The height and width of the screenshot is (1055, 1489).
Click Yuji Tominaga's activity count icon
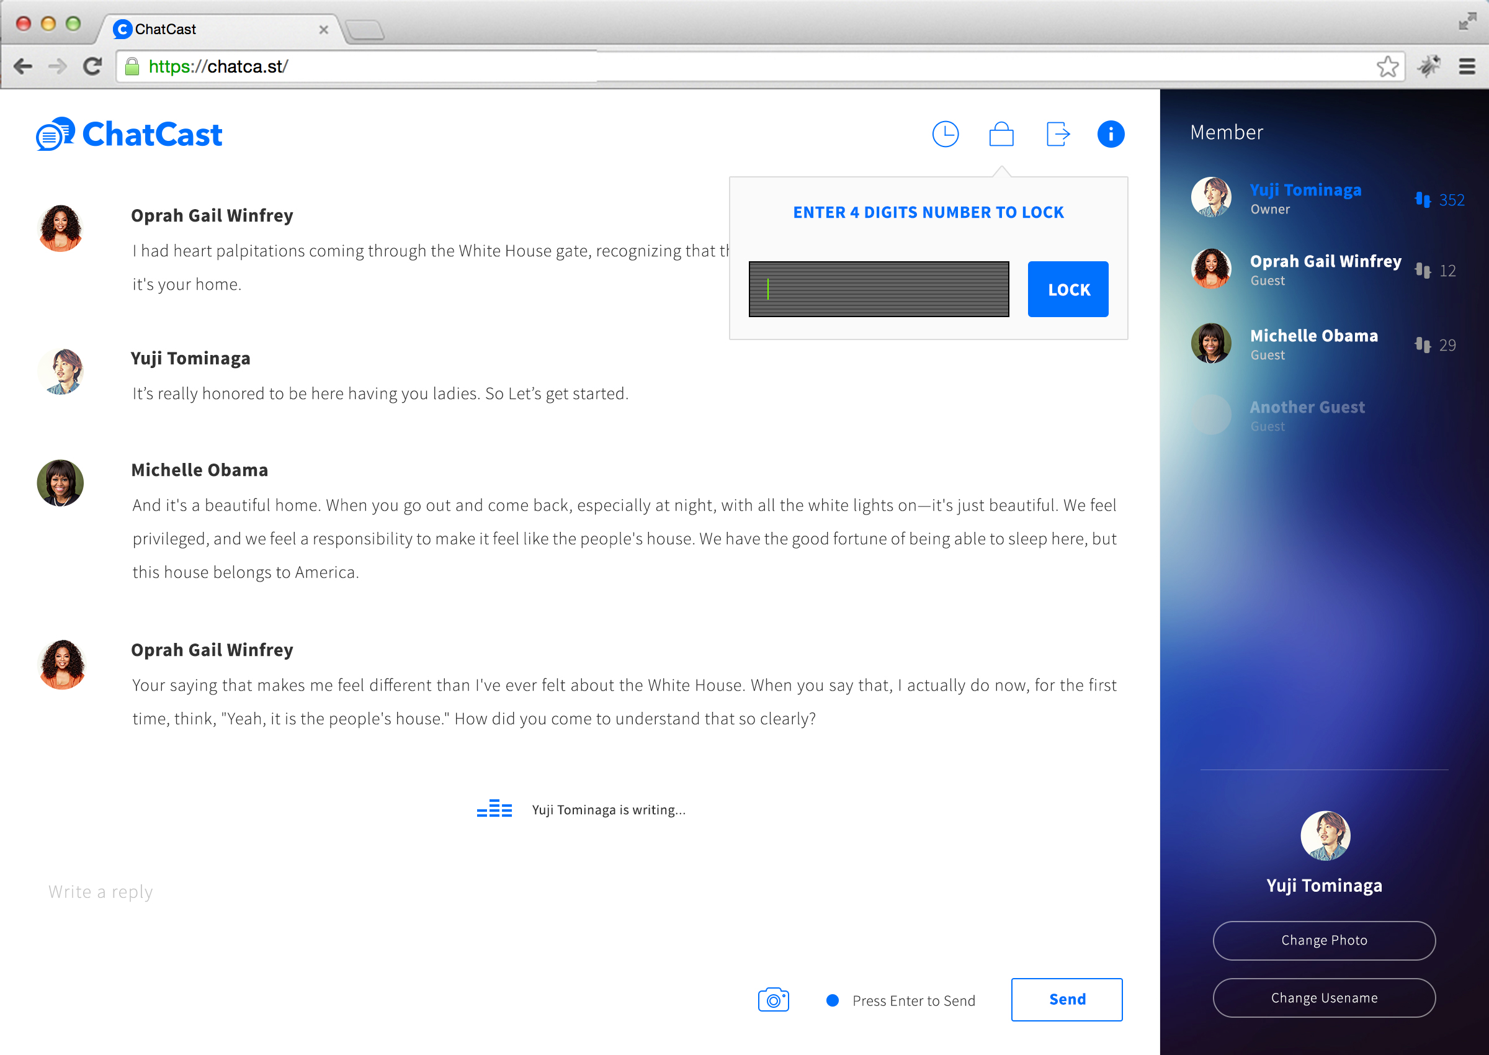pyautogui.click(x=1423, y=199)
